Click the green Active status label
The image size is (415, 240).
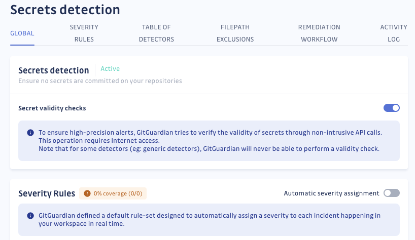pyautogui.click(x=110, y=69)
